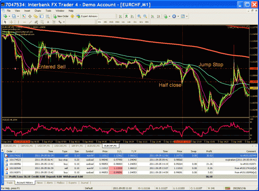Screen dimensions: 259x191
Task: Select order row 101180956
Action: (x=131, y=164)
